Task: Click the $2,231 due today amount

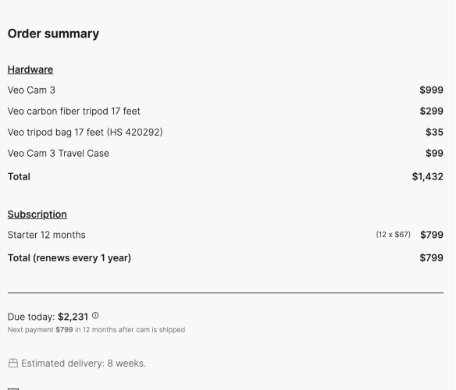Action: [x=73, y=317]
